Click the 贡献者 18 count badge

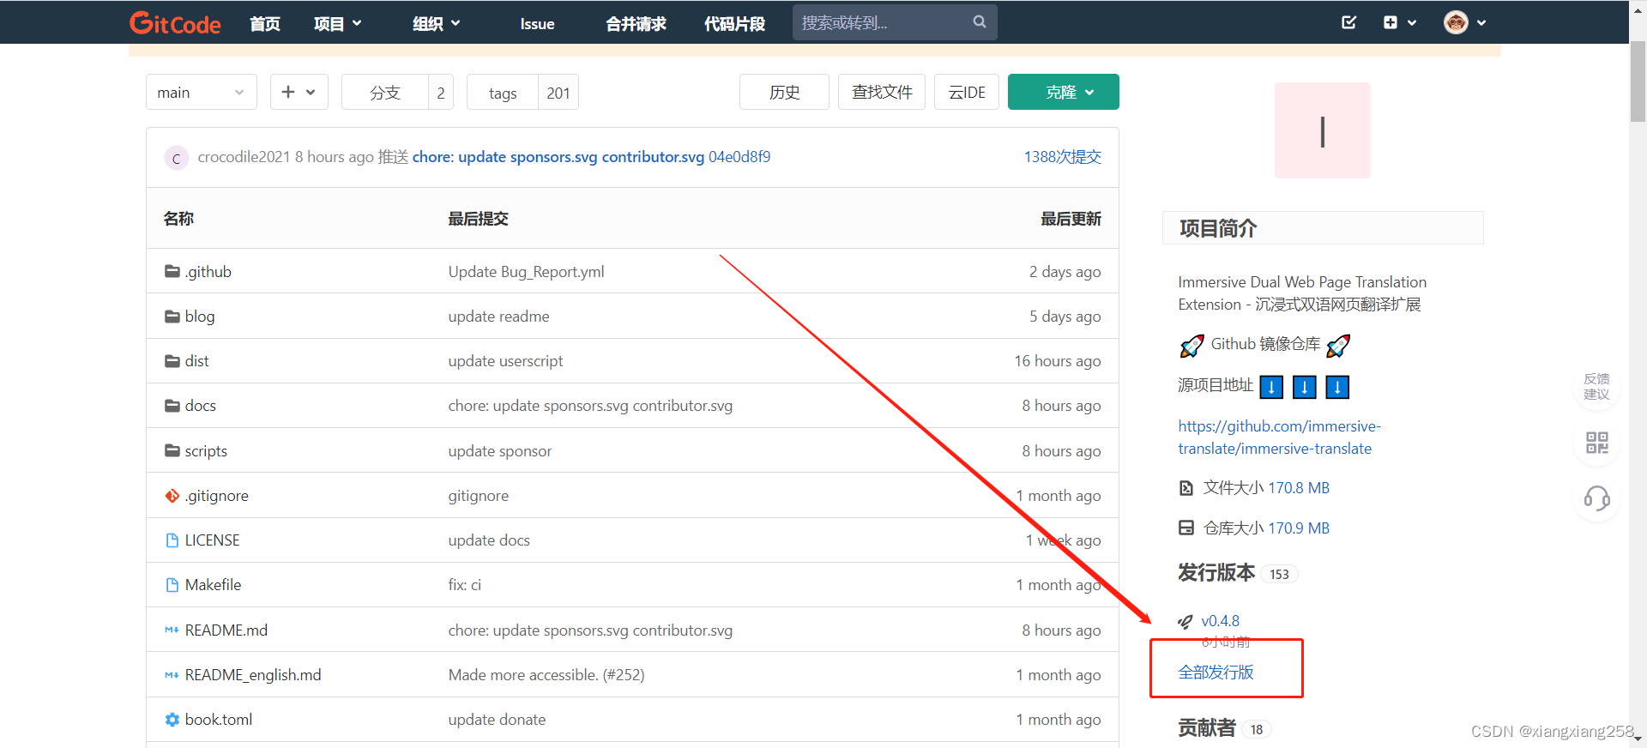click(x=1256, y=729)
